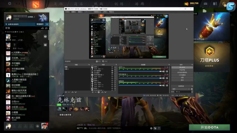Image resolution: width=237 pixels, height=133 pixels.
Task: Click the question mark icon in the chat bar
Action: tap(159, 128)
